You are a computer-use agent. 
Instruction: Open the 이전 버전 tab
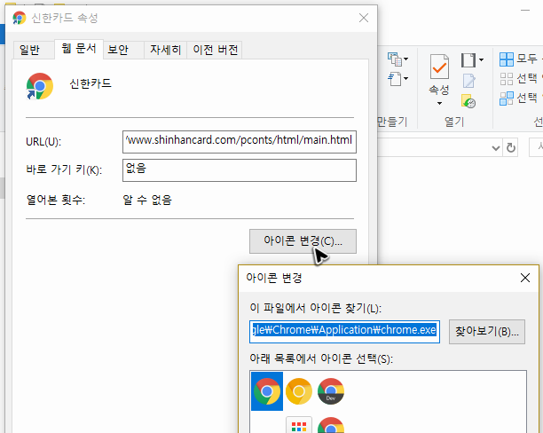coord(216,50)
